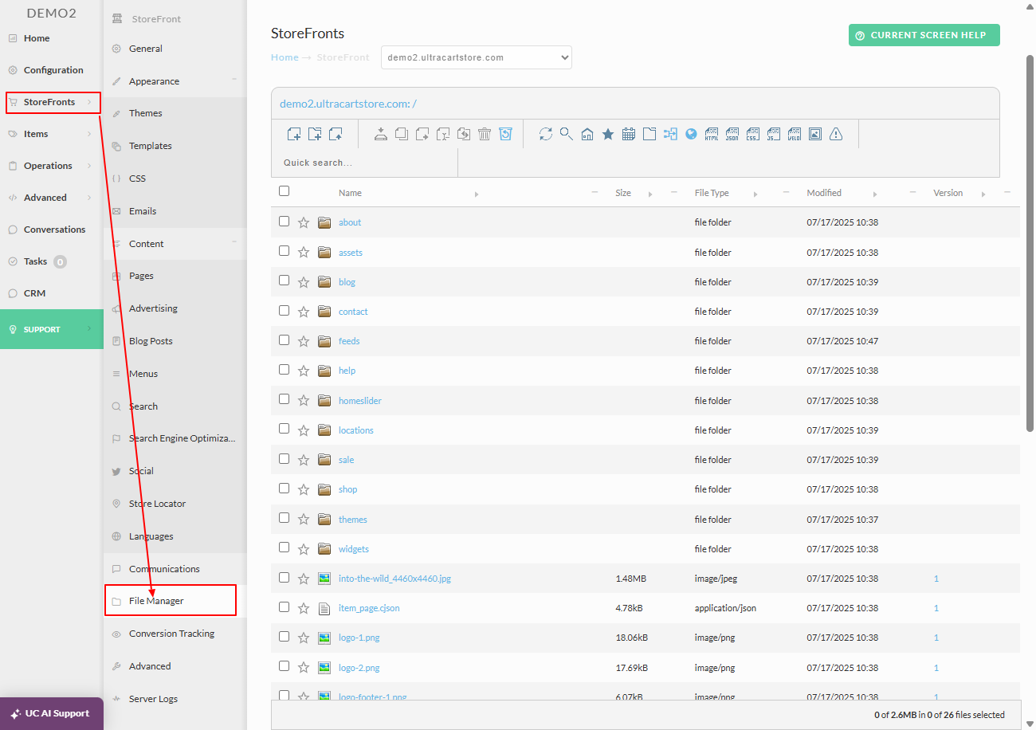Click the refresh icon in file toolbar
The image size is (1036, 730).
pos(546,134)
